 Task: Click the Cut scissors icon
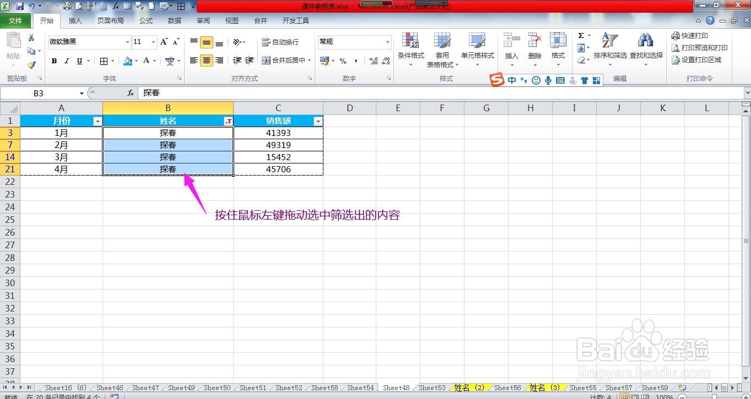coord(31,38)
